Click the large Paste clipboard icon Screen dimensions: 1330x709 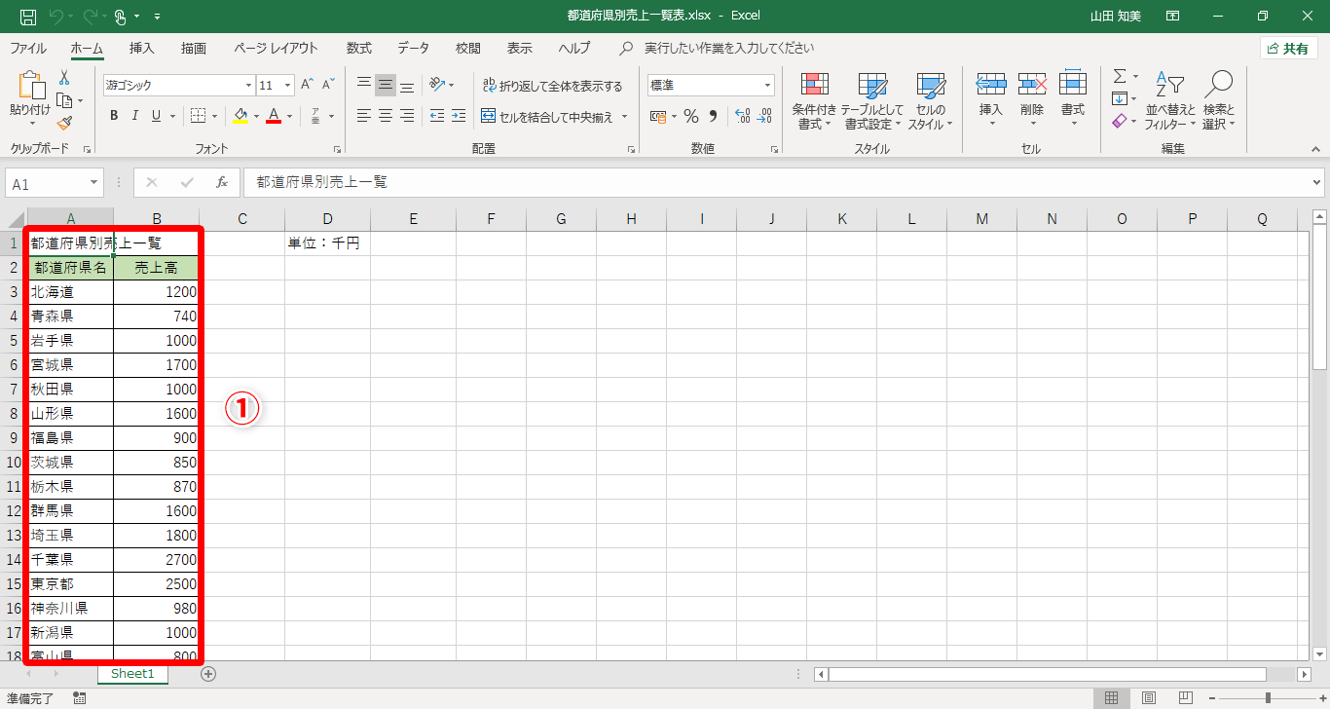coord(30,86)
